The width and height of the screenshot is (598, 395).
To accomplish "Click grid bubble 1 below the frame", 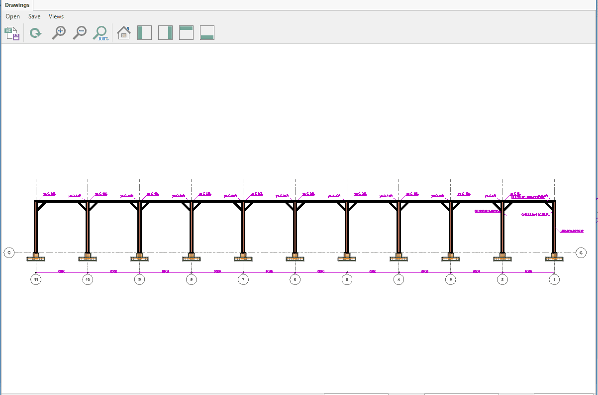I will click(554, 280).
